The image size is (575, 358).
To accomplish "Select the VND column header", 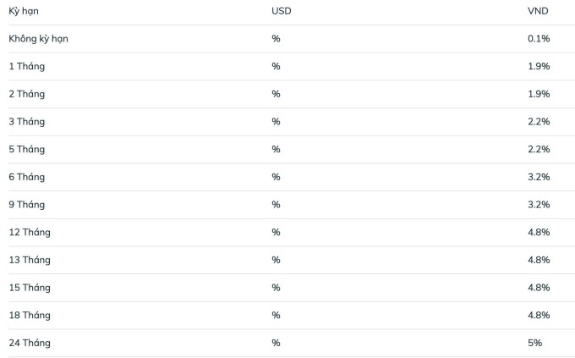I will click(x=538, y=11).
